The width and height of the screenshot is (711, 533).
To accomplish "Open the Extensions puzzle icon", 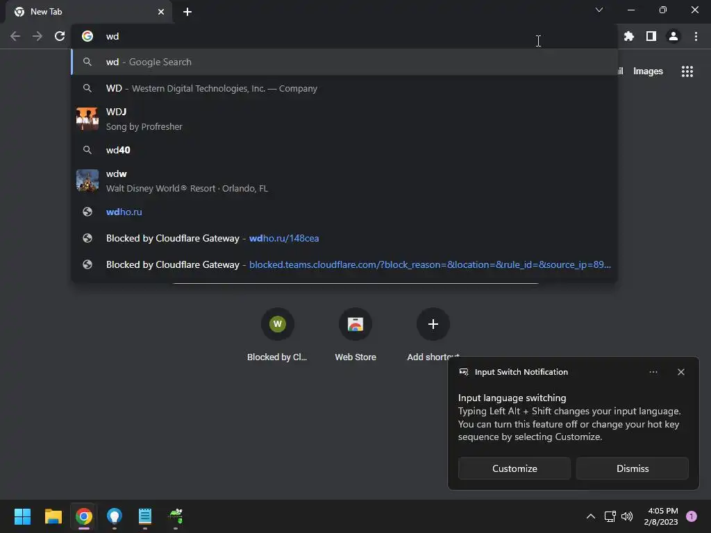I will [629, 36].
